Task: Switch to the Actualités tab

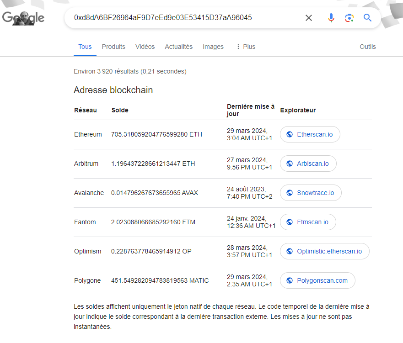Action: coord(178,47)
